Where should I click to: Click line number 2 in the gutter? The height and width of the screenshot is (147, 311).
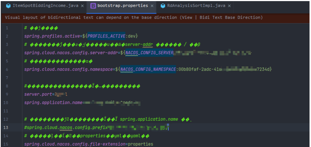[7, 36]
